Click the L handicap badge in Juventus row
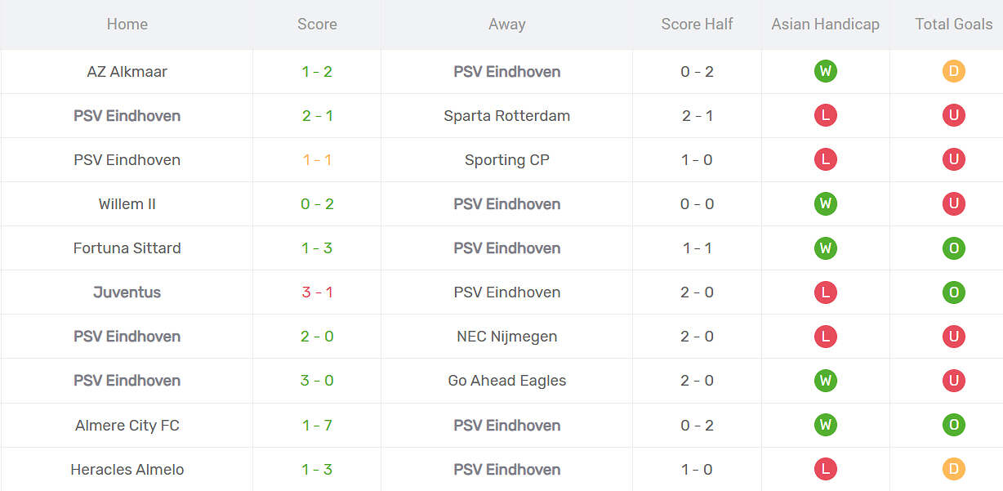Screen dimensions: 1003x491 tap(825, 292)
